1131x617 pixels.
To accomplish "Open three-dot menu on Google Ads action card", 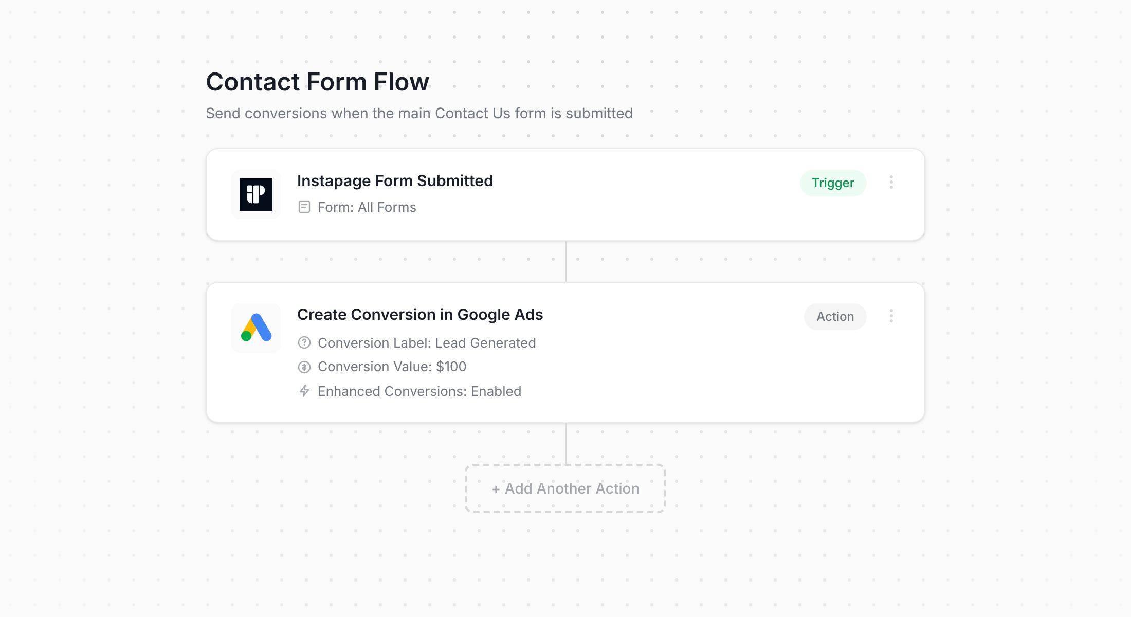I will click(891, 316).
